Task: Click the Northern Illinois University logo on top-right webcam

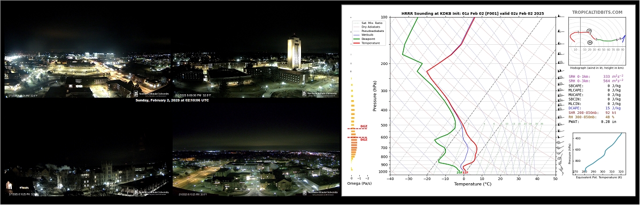Action: [320, 94]
